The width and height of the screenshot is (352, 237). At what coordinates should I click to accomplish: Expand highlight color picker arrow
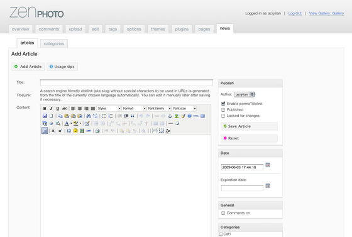point(80,123)
